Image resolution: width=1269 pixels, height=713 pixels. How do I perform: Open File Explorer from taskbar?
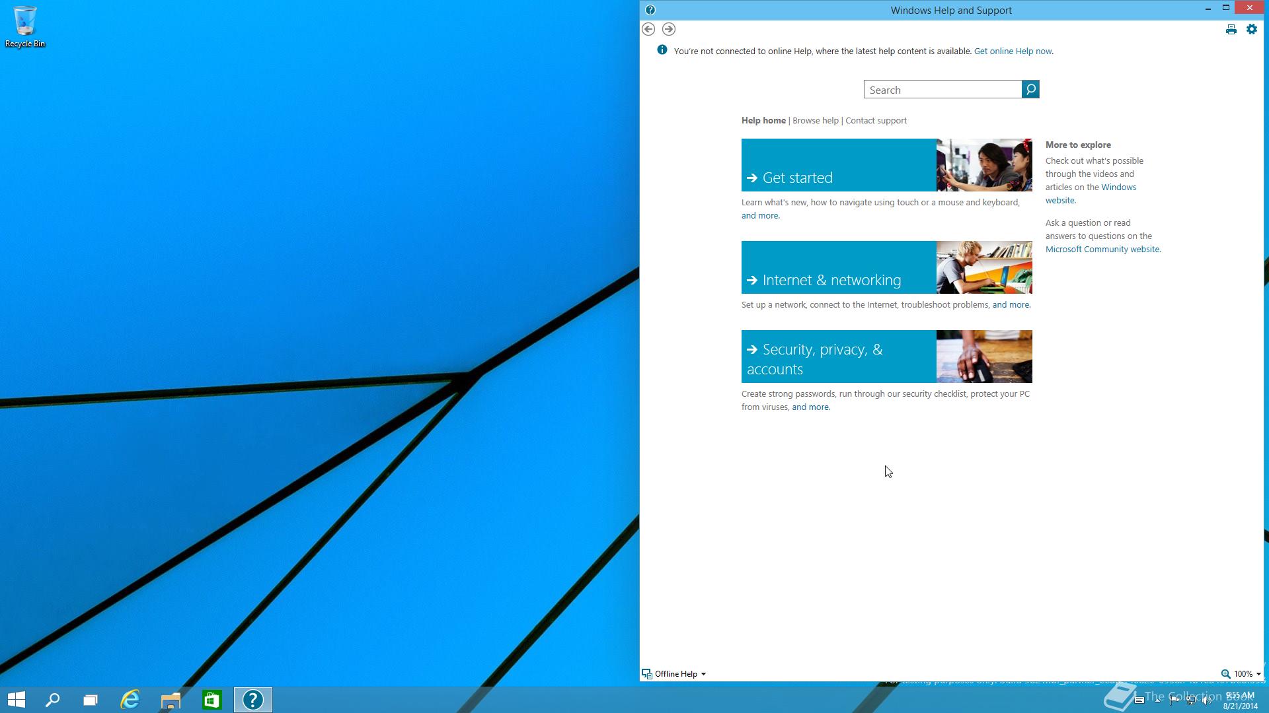[x=171, y=700]
